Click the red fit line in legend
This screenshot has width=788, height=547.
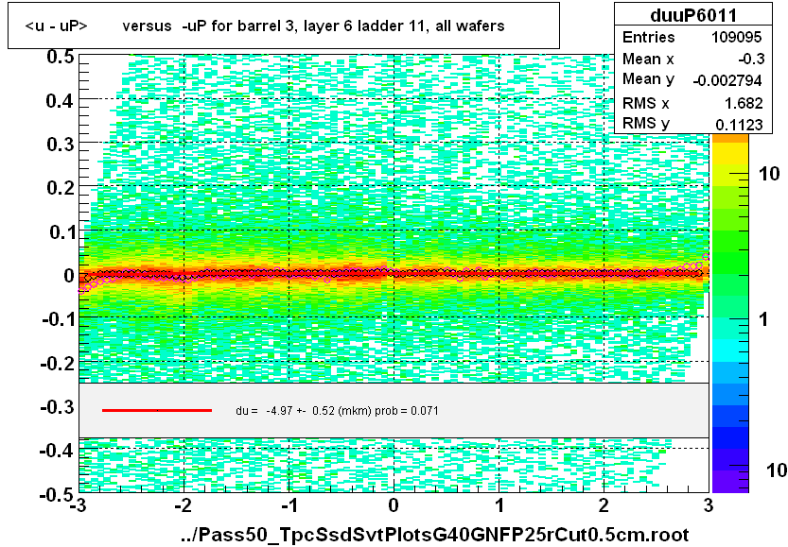pyautogui.click(x=157, y=411)
